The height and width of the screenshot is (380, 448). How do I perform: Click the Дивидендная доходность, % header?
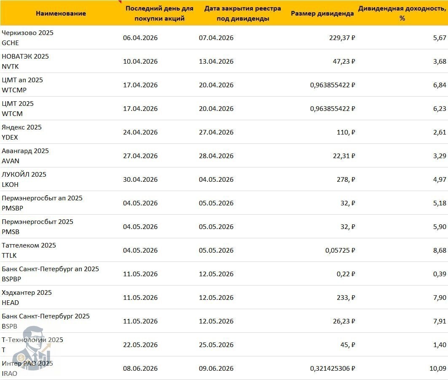(x=402, y=13)
